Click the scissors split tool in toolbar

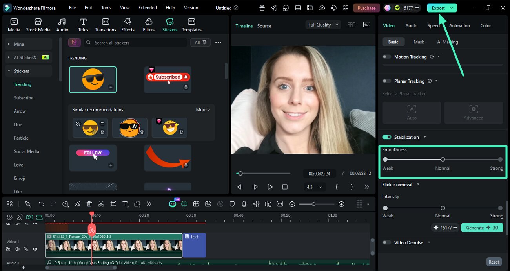pos(101,204)
